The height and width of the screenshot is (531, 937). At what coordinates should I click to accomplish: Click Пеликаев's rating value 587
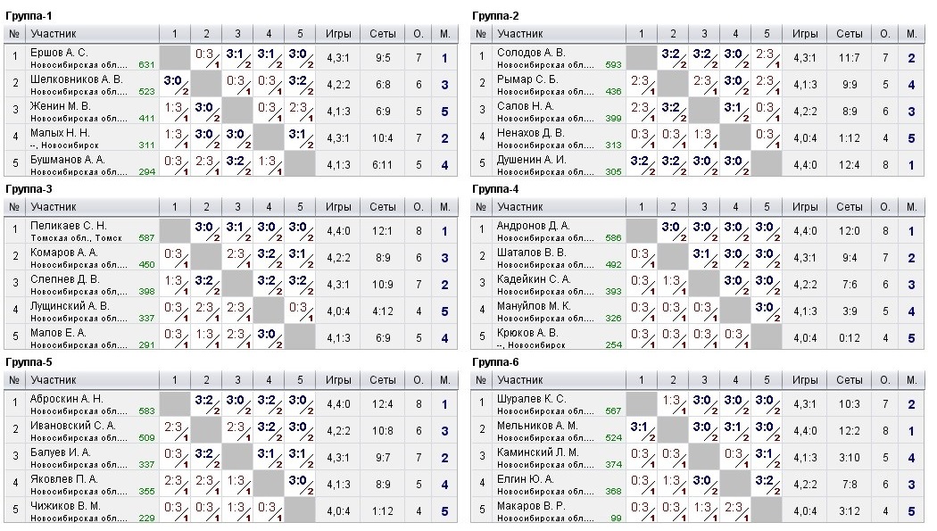pos(146,237)
